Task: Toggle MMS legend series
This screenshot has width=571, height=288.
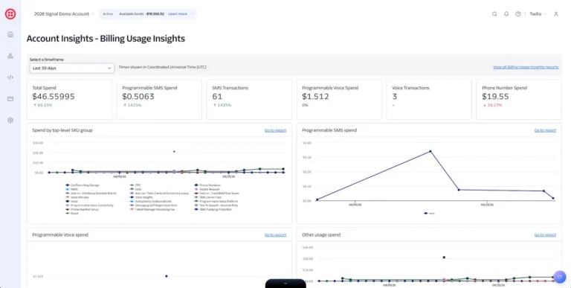Action: click(71, 189)
